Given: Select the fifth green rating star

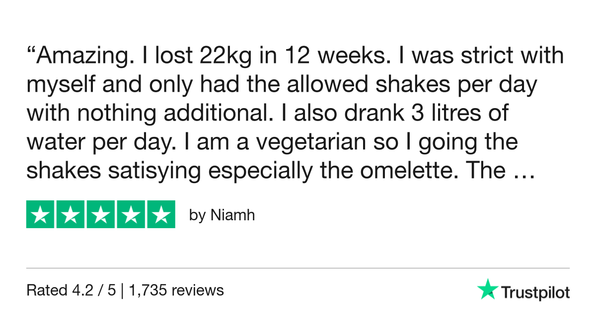Looking at the screenshot, I should coord(160,214).
